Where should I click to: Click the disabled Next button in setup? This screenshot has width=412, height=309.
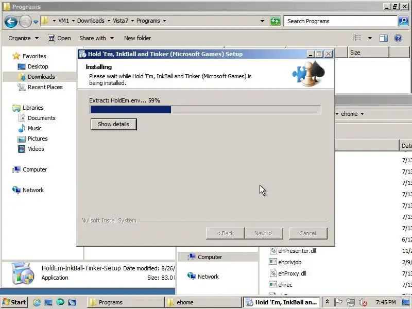click(x=264, y=233)
